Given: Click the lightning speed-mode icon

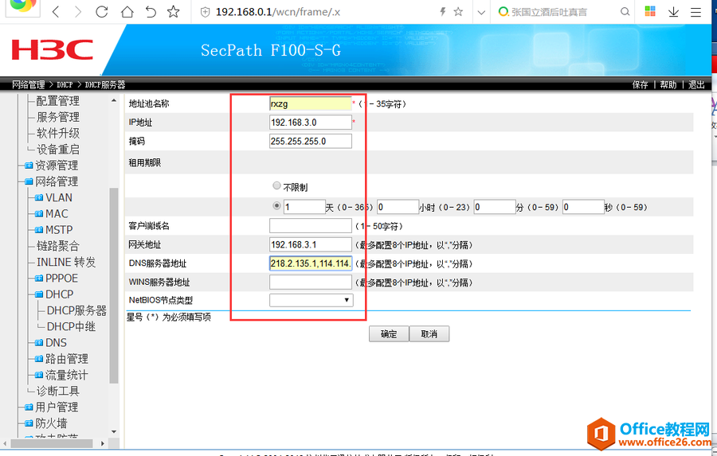Looking at the screenshot, I should tap(443, 11).
